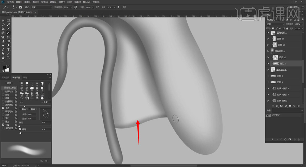The image size is (306, 167).
Task: Select the Rectangular Marquee tool
Action: [8, 20]
